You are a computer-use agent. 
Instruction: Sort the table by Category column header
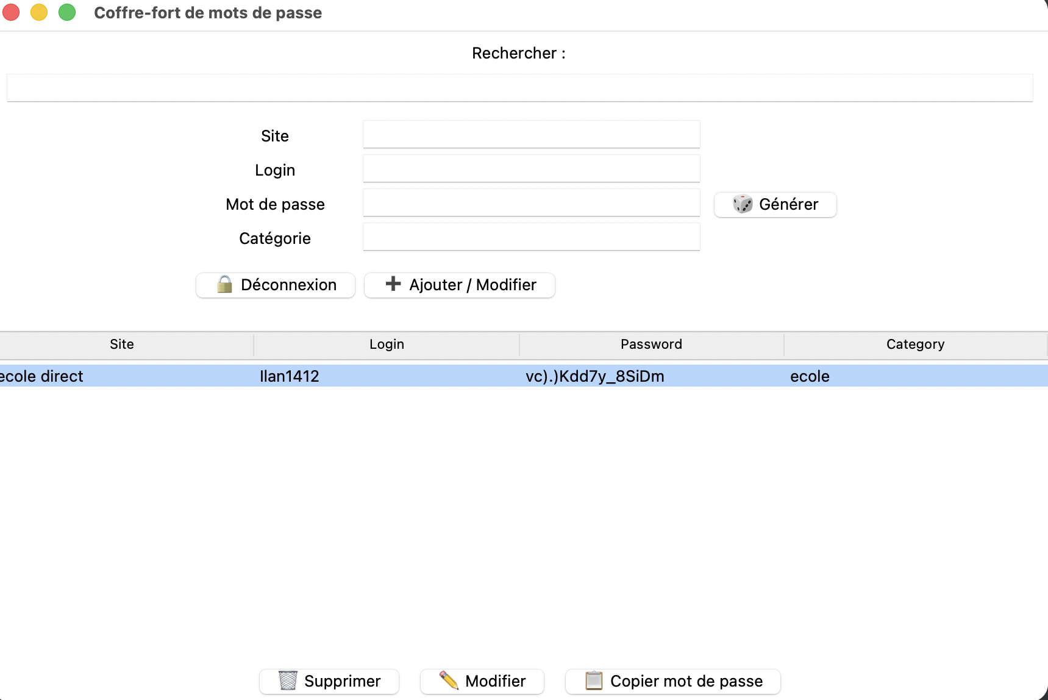coord(915,345)
